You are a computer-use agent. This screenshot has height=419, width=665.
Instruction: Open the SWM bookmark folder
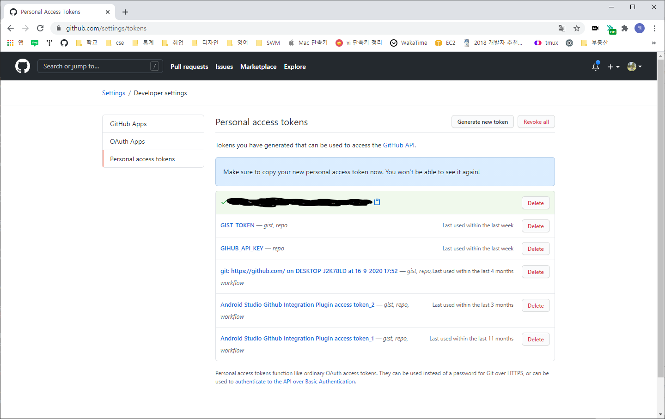coord(268,43)
